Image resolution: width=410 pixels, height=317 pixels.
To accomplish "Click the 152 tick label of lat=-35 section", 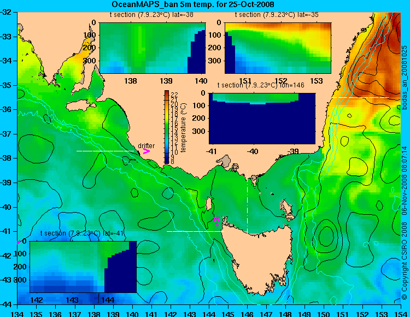I will pyautogui.click(x=281, y=81).
